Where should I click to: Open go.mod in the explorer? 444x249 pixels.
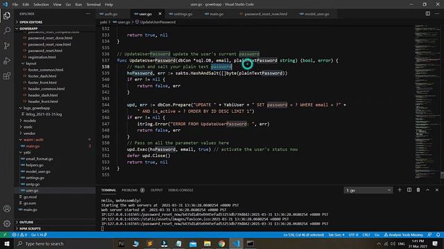(x=30, y=196)
